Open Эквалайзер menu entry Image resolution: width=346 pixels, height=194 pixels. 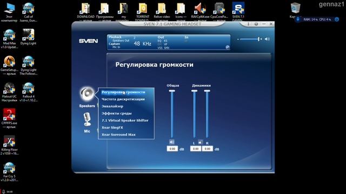click(112, 106)
